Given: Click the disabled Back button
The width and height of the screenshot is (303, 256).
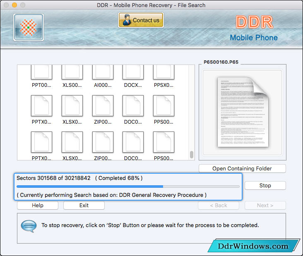Looking at the screenshot, I should [219, 206].
